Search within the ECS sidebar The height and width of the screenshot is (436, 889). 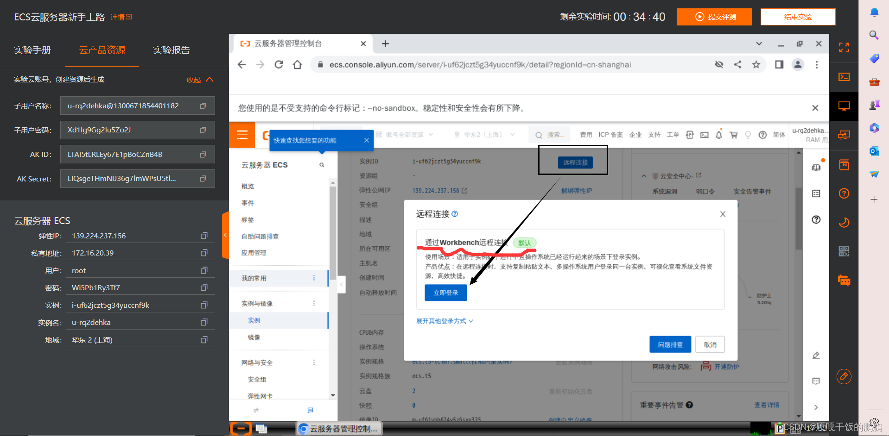coord(322,165)
